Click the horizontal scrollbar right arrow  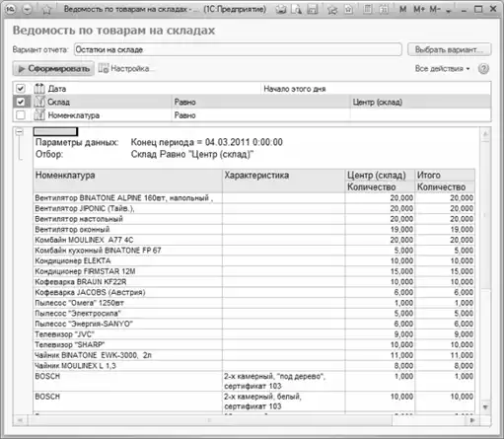tap(472, 420)
